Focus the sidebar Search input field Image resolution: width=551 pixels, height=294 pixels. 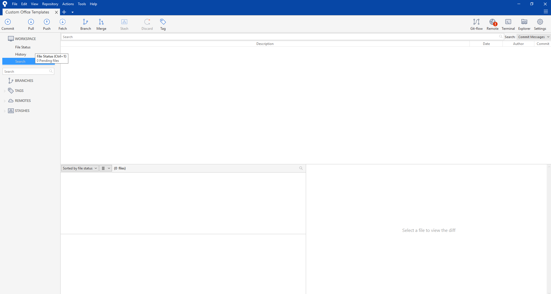point(28,72)
